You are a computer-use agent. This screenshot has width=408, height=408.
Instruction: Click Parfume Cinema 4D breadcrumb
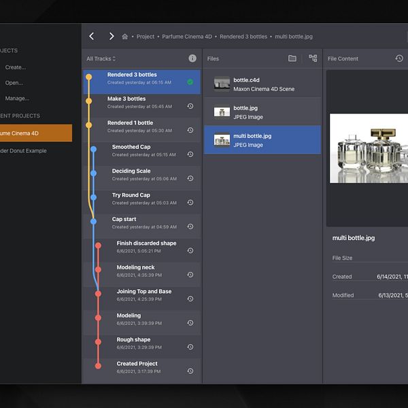click(x=187, y=37)
